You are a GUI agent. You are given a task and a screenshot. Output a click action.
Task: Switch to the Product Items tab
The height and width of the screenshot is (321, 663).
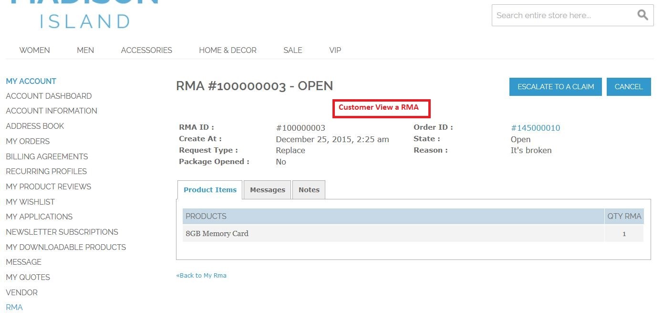pyautogui.click(x=210, y=190)
